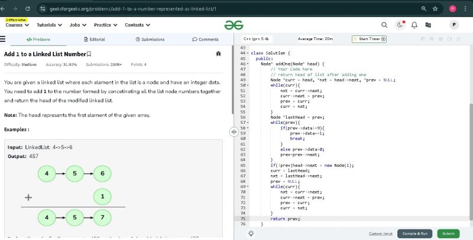
Task: Switch to the Editorial tab
Action: coord(93,39)
